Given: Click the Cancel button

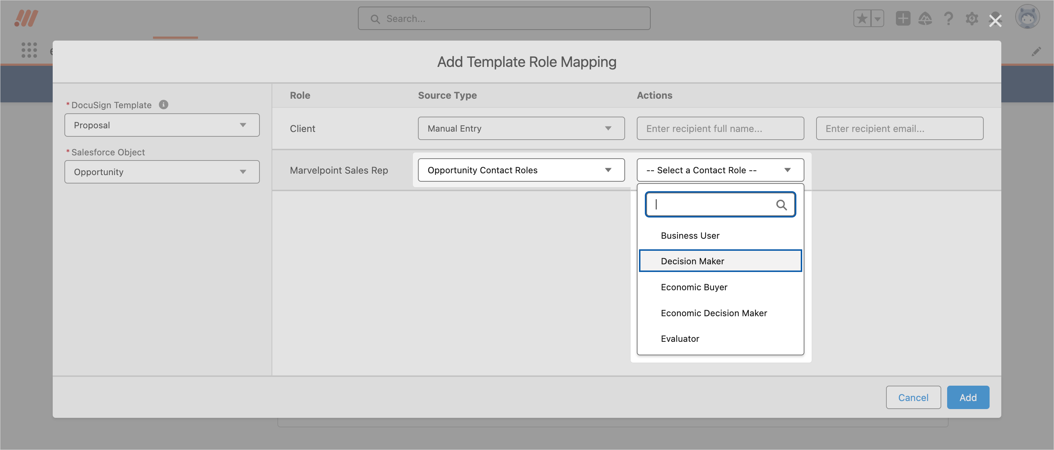Looking at the screenshot, I should [x=913, y=397].
